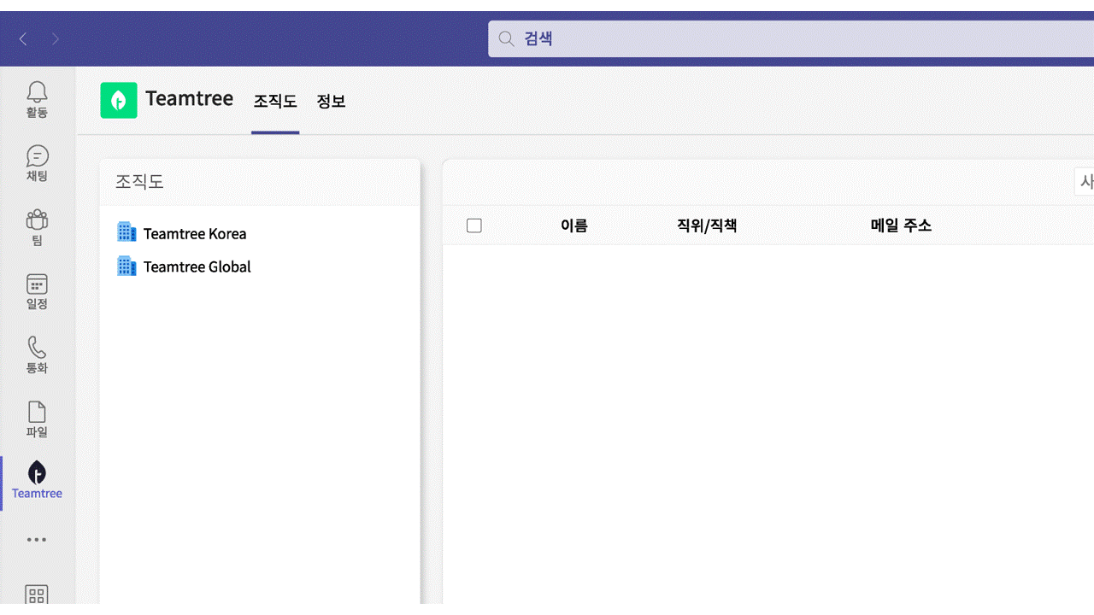Open the Calls (통화) phone icon

(x=37, y=355)
